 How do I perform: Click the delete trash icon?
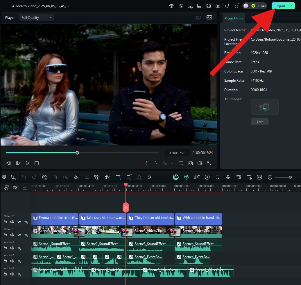55,177
